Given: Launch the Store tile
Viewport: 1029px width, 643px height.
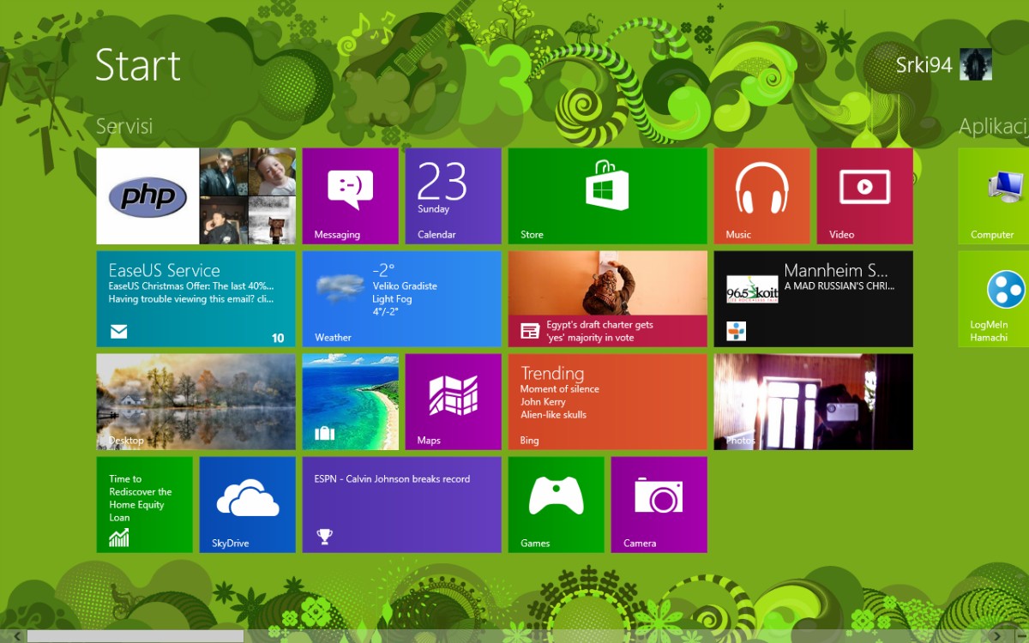Looking at the screenshot, I should pyautogui.click(x=607, y=196).
